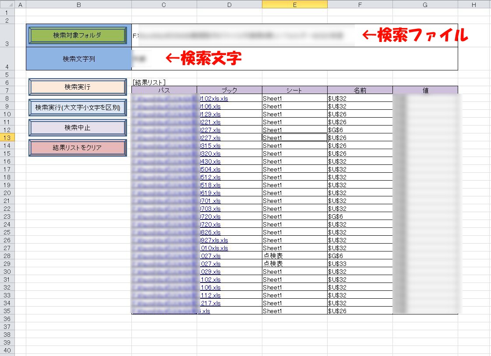Select the 点検表 sheet cell in row 28
The image size is (491, 356).
coord(295,256)
